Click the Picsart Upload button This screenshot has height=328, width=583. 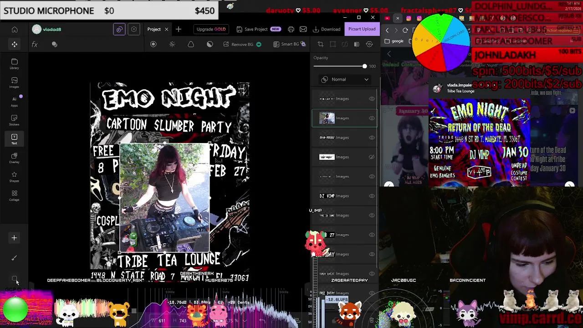tap(362, 29)
